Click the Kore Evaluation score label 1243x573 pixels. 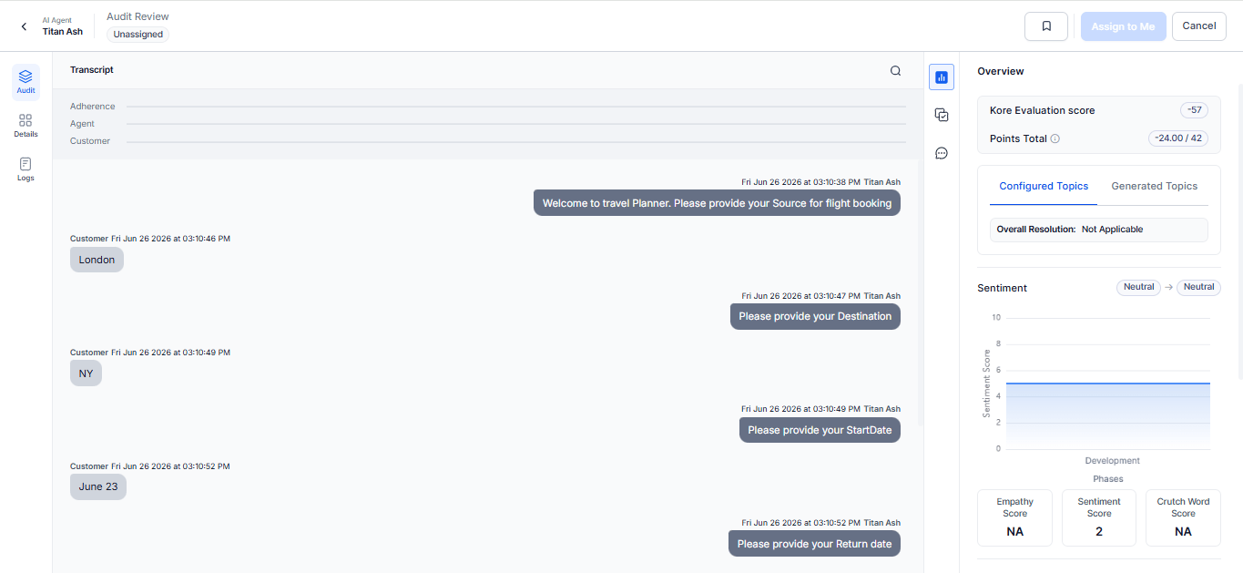1042,110
